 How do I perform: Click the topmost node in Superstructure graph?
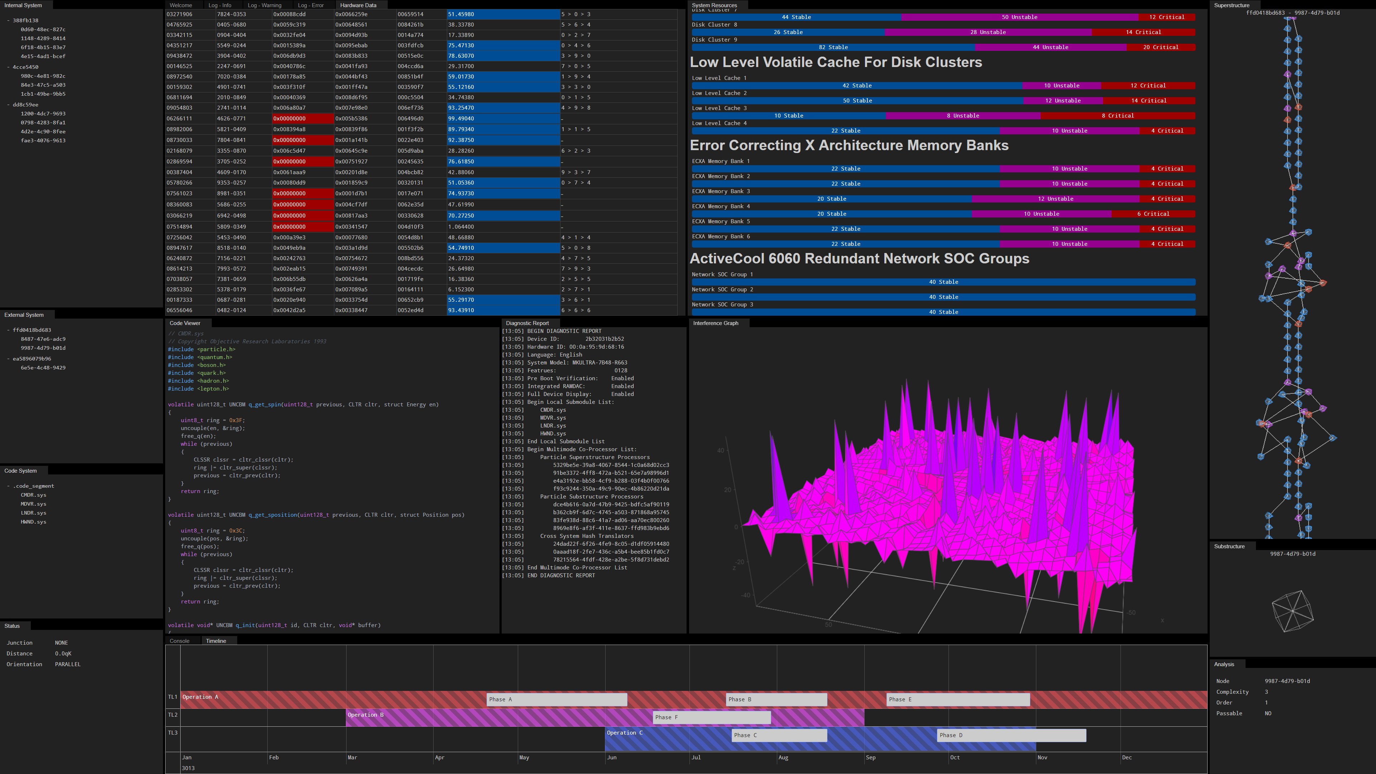coord(1288,19)
